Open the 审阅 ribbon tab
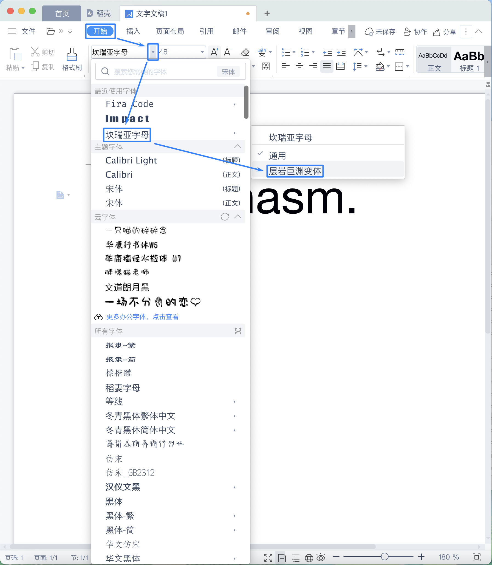 click(x=272, y=31)
